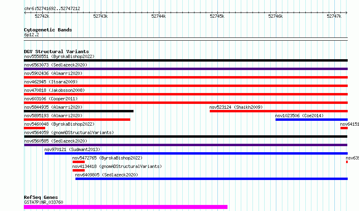Click the nsv5902436 (Almarri2020) label
The height and width of the screenshot is (211, 359).
pos(53,73)
